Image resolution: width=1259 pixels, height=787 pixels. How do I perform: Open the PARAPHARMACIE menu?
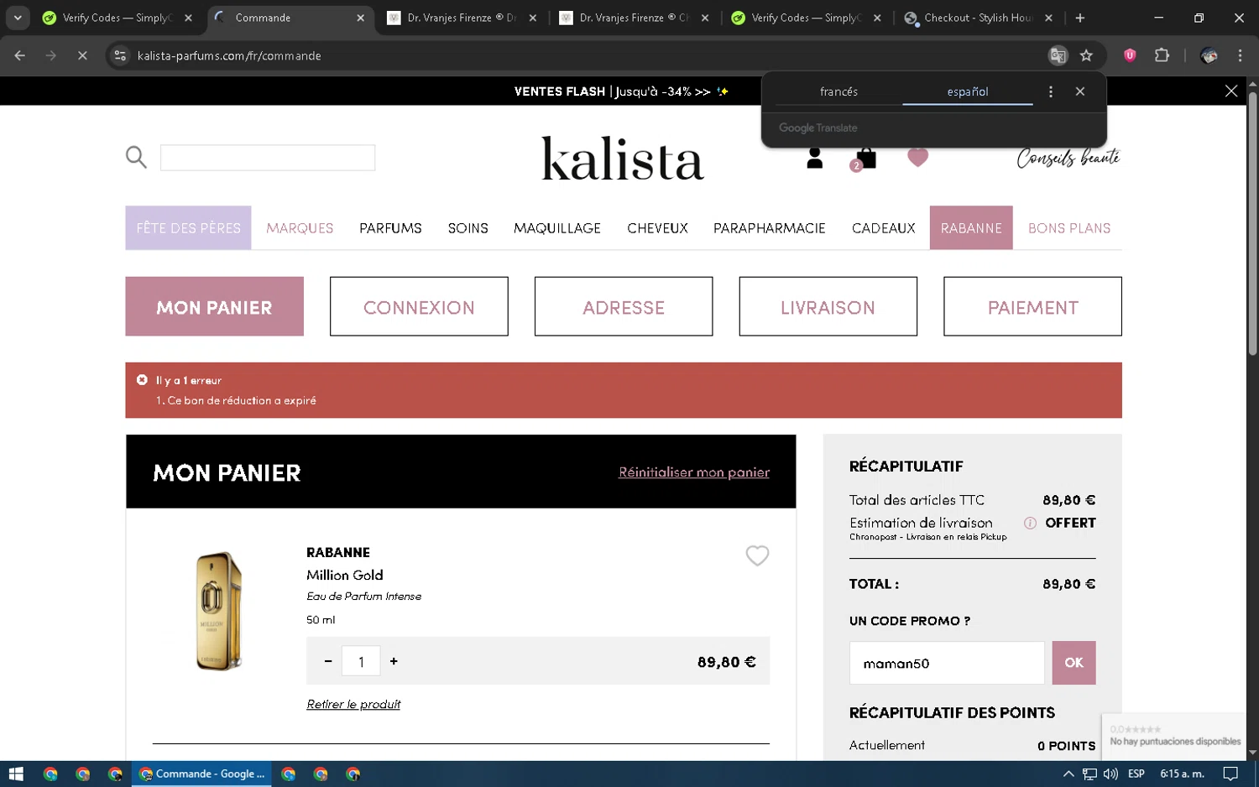770,228
